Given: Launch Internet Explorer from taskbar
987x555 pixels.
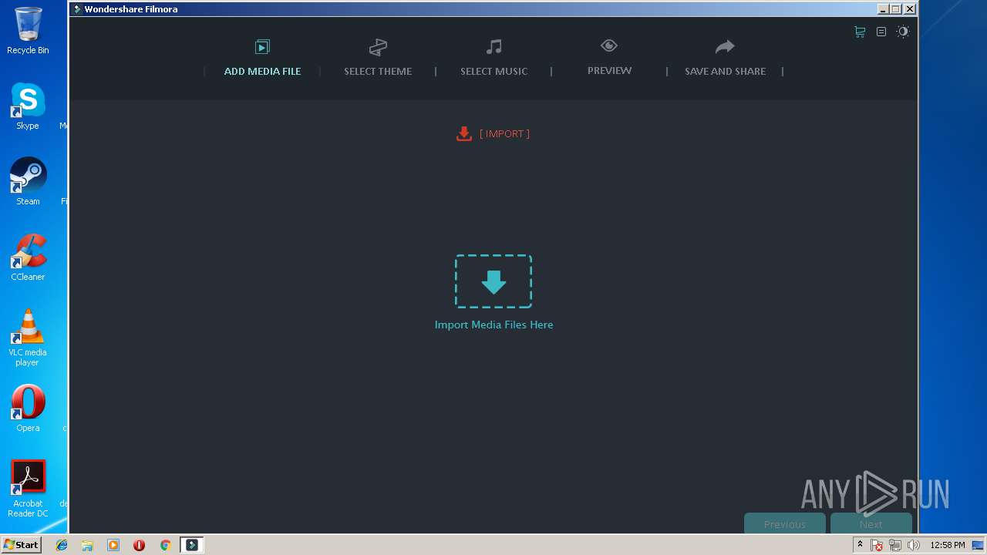Looking at the screenshot, I should (x=62, y=545).
